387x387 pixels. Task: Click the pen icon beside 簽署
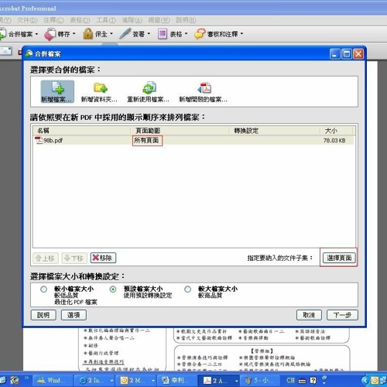coord(125,34)
